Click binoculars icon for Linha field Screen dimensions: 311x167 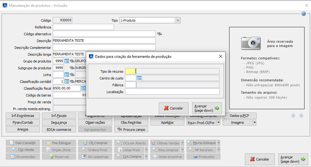pyautogui.click(x=72, y=75)
